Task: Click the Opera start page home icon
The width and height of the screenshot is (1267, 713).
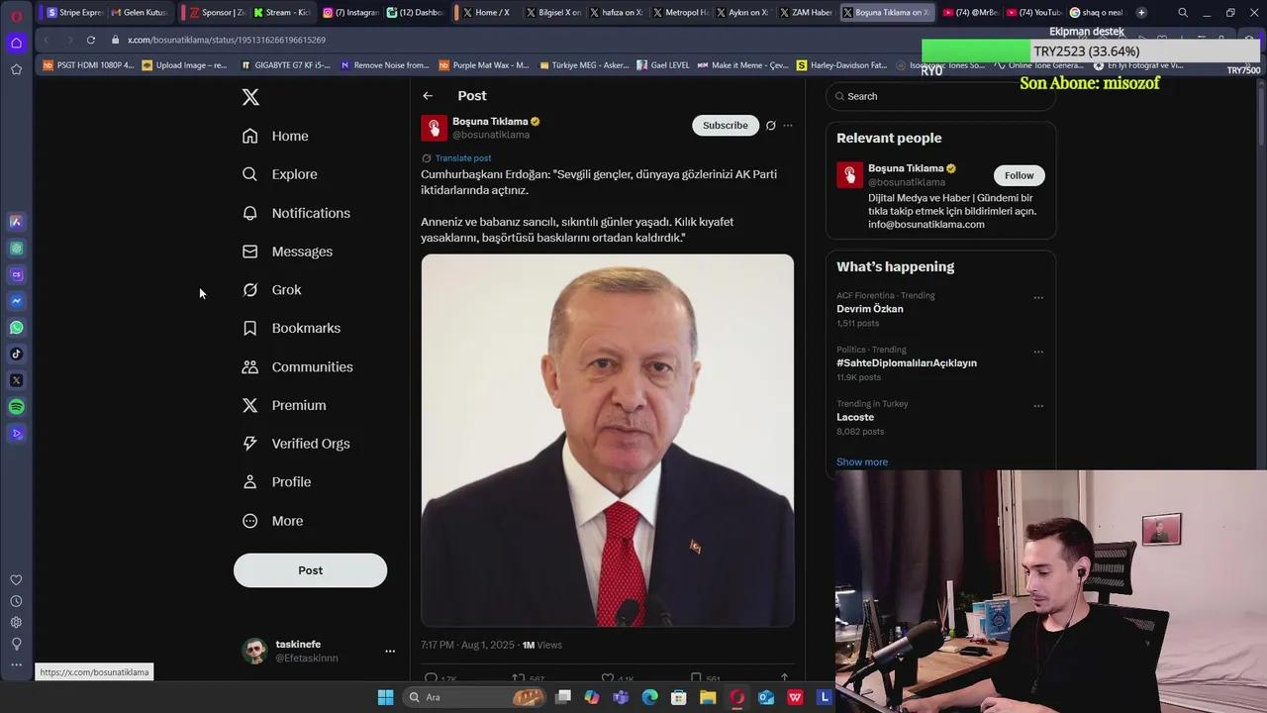Action: pyautogui.click(x=16, y=43)
